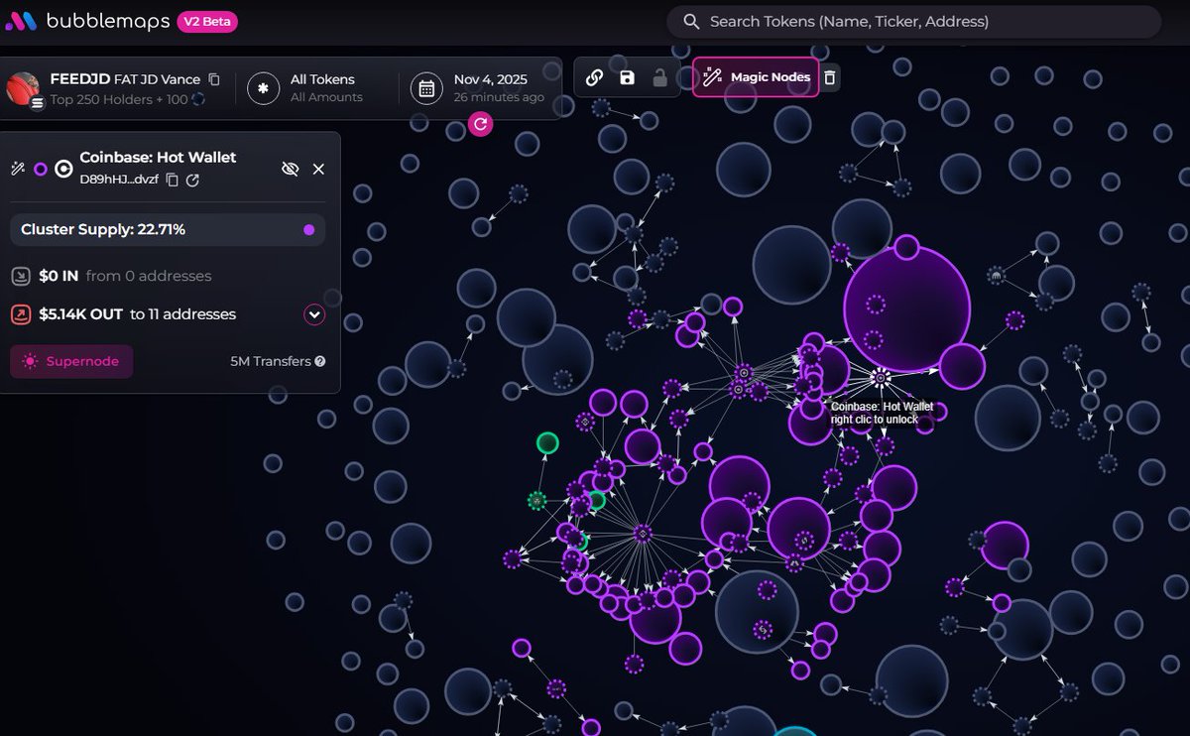1190x736 pixels.
Task: Click the unlock padlock icon in the toolbar
Action: point(659,77)
